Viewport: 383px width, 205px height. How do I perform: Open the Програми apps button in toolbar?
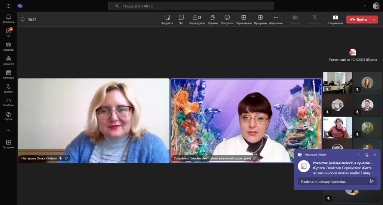pos(260,19)
